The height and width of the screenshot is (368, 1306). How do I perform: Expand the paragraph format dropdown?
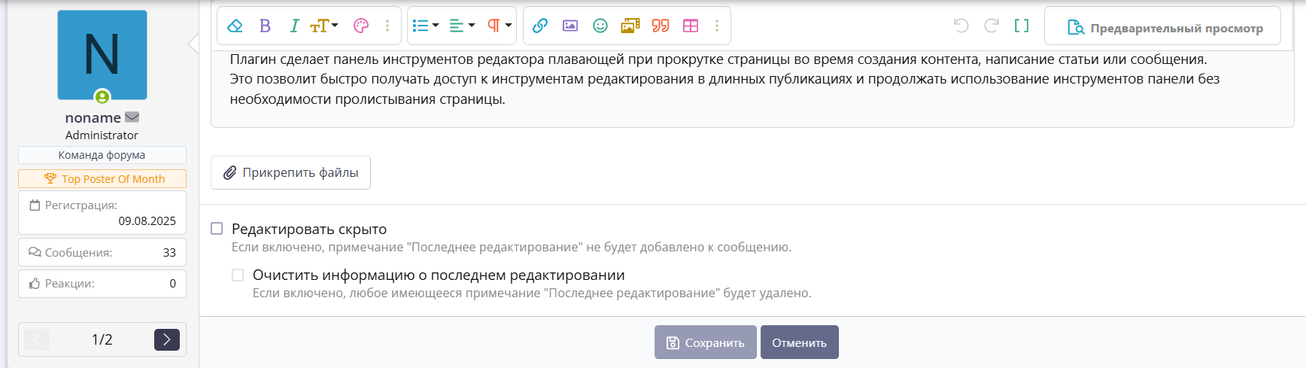tap(499, 26)
